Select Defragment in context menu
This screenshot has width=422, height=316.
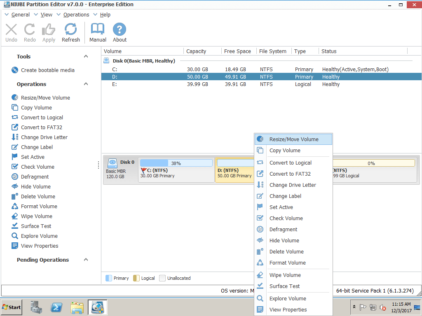pos(293,230)
